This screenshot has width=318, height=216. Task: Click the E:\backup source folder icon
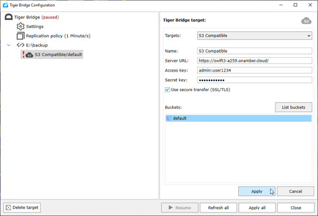[21, 45]
